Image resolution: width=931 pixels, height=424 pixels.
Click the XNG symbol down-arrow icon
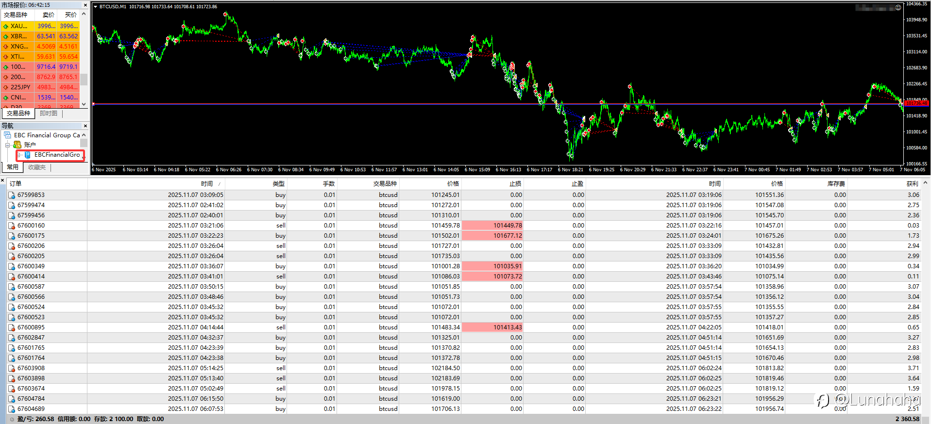pos(6,47)
